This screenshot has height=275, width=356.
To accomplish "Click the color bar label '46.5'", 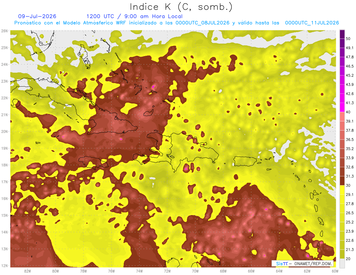I will click(349, 66).
